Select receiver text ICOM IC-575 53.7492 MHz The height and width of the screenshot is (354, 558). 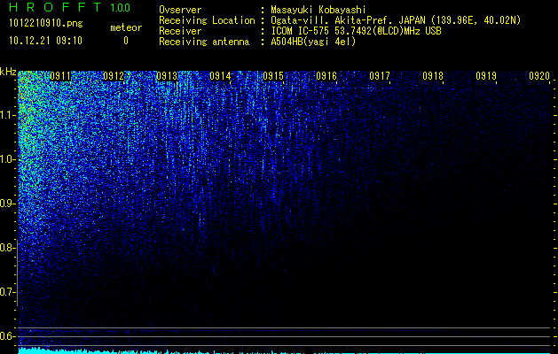pyautogui.click(x=356, y=31)
